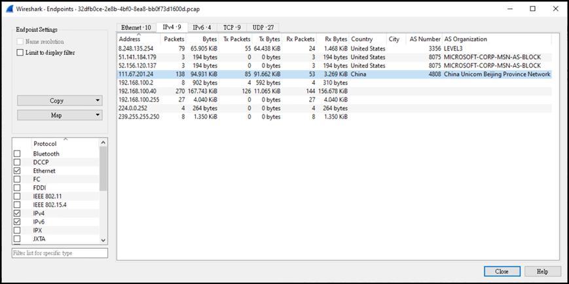Open the Copy dropdown button
569x284 pixels.
coord(60,101)
